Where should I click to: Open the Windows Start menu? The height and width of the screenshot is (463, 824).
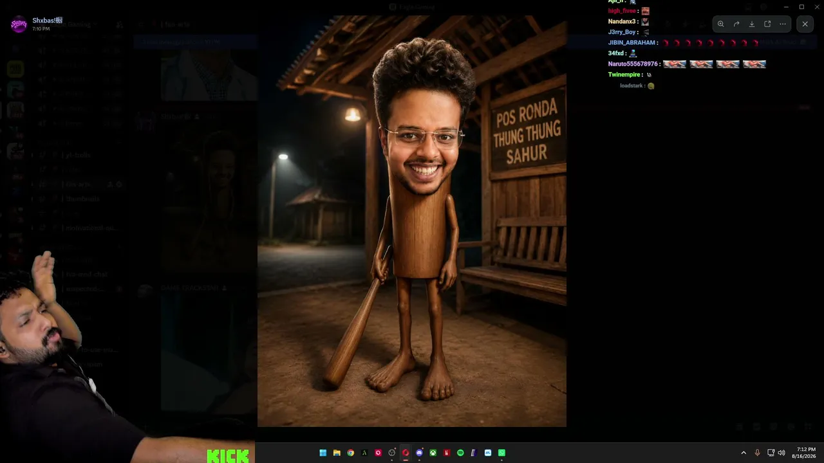323,453
